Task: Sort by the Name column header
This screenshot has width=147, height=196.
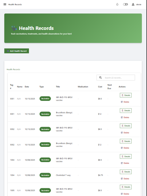Action: [20, 87]
